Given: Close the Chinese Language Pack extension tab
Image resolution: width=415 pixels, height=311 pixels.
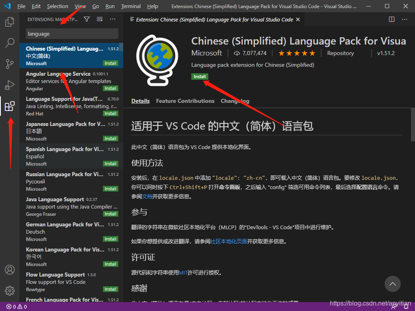Looking at the screenshot, I should point(298,19).
